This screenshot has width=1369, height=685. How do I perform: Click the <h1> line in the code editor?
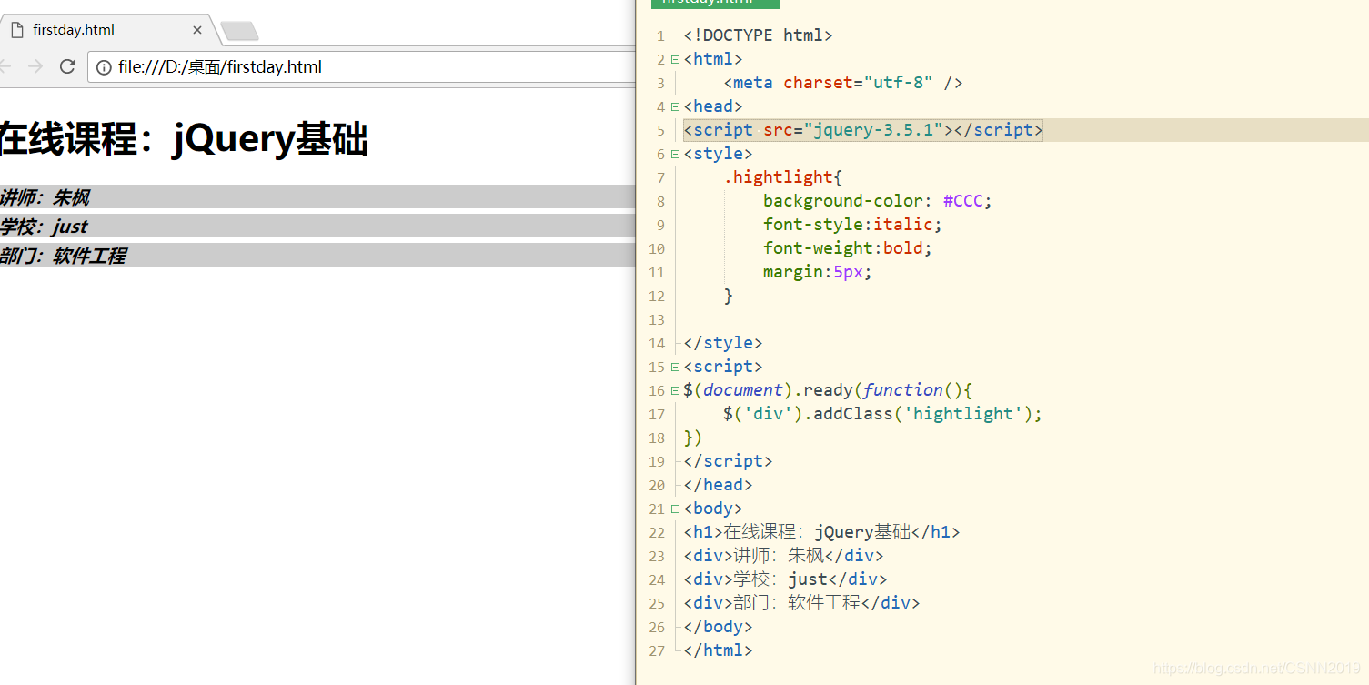tap(821, 532)
